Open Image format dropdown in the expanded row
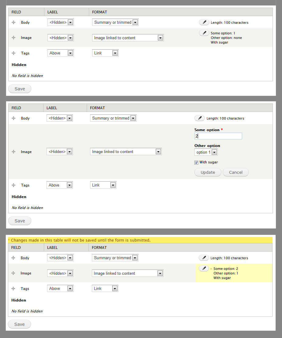This screenshot has width=282, height=338. click(x=126, y=152)
